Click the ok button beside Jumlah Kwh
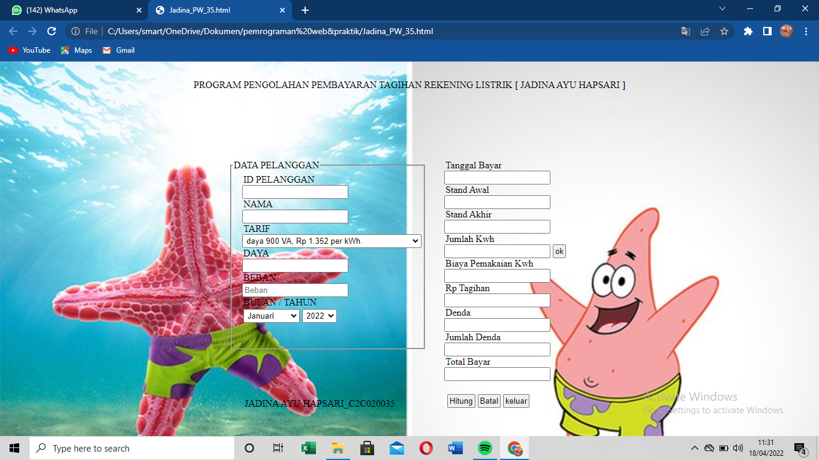This screenshot has width=819, height=460. pyautogui.click(x=559, y=252)
